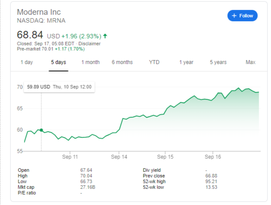The width and height of the screenshot is (271, 205).
Task: Click the 52-wk low value 13.53
Action: click(211, 187)
